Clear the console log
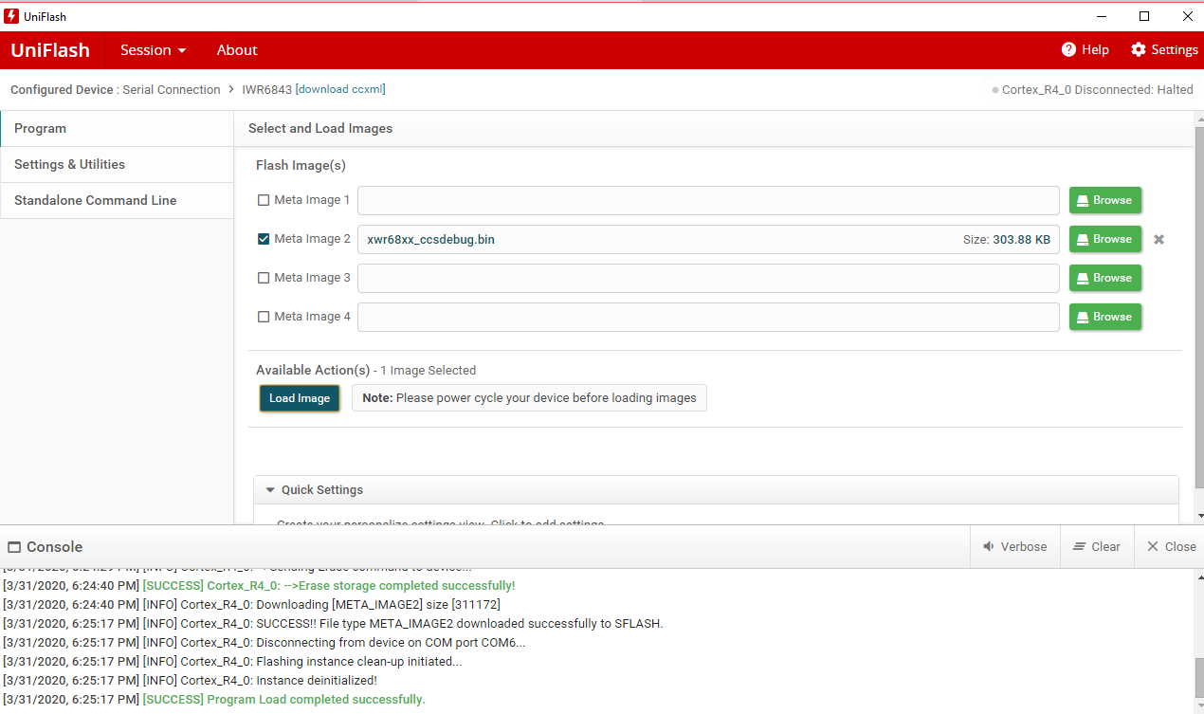1204x714 pixels. [x=1097, y=547]
